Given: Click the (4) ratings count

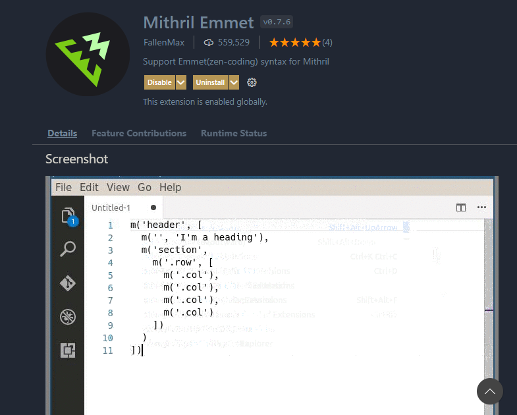Looking at the screenshot, I should pyautogui.click(x=327, y=43).
